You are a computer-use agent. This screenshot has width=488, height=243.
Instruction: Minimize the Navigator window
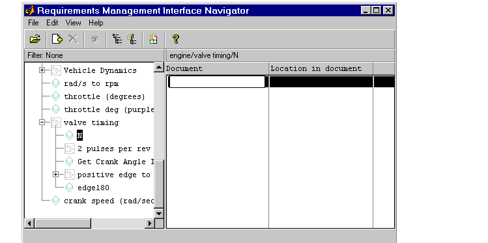pyautogui.click(x=366, y=10)
